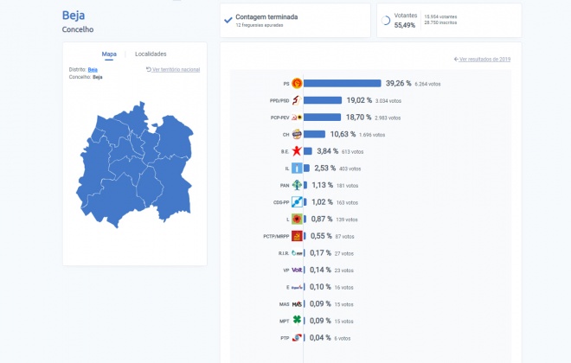Click the MPT green clover icon
The width and height of the screenshot is (571, 363).
click(297, 321)
